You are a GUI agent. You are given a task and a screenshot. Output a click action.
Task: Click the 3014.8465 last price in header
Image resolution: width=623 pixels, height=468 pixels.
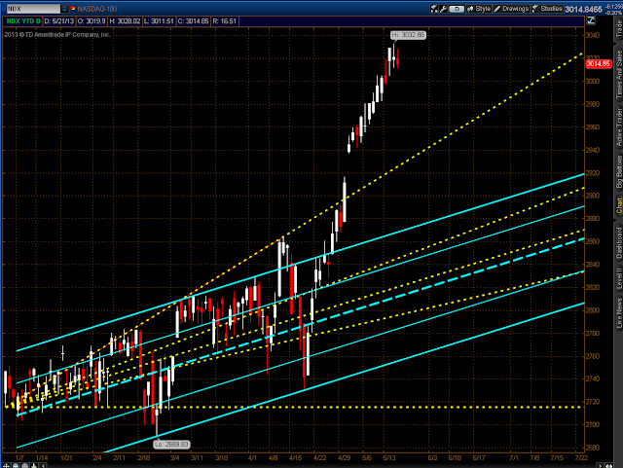(x=584, y=9)
